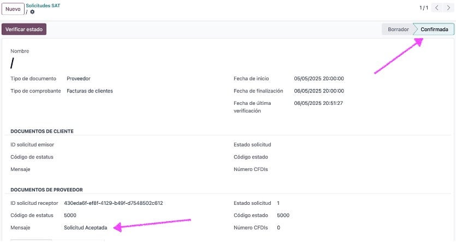Go to next record with right arrow
456x242 pixels.
coord(448,8)
